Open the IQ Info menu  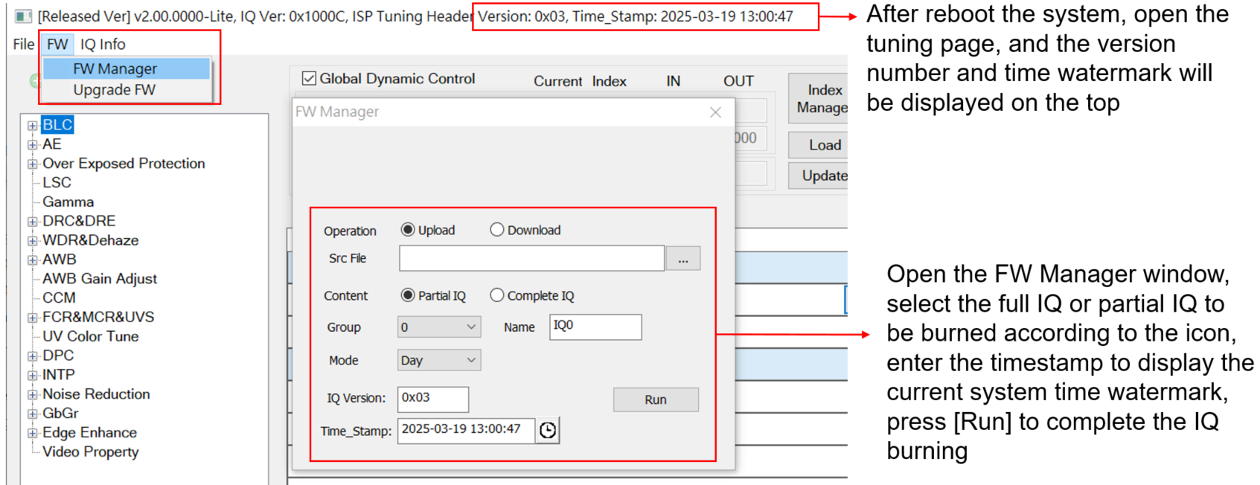[x=103, y=45]
